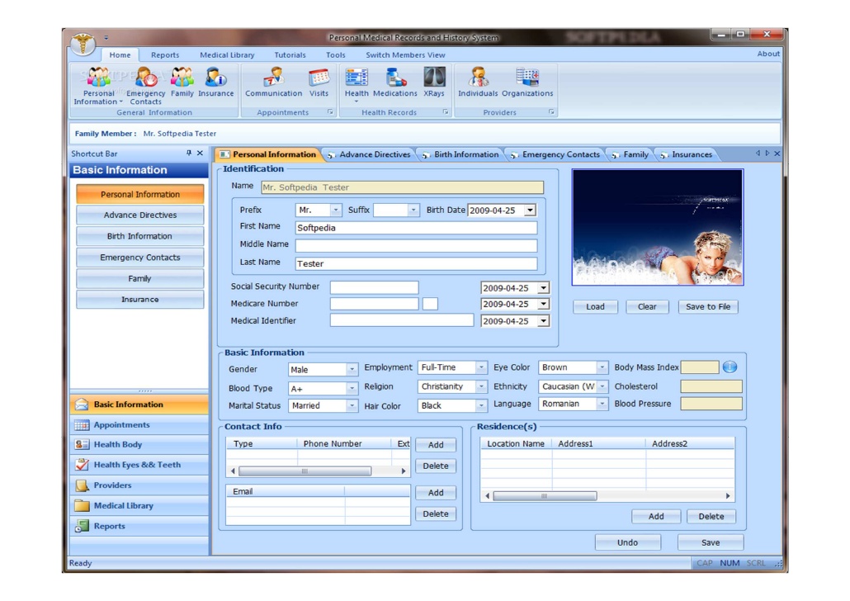Click the Body Mass Index info icon
Image resolution: width=850 pixels, height=601 pixels.
730,367
